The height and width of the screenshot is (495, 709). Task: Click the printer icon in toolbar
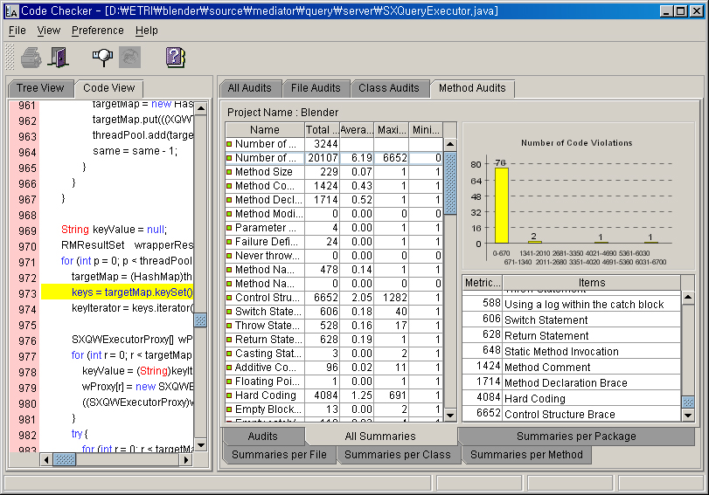click(31, 58)
